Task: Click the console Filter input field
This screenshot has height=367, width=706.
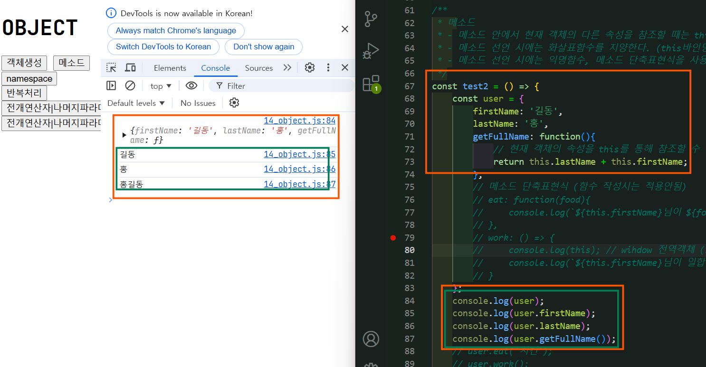Action: pyautogui.click(x=282, y=85)
